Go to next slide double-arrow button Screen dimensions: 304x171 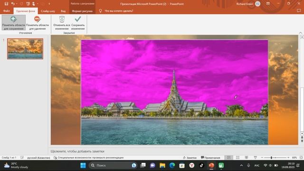pos(302,141)
